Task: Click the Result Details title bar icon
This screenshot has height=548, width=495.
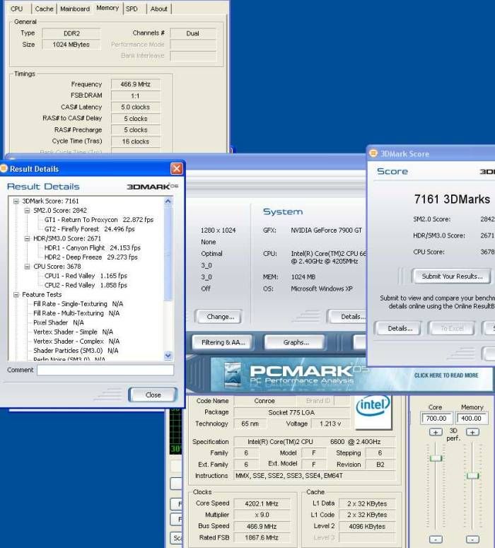Action: pos(4,169)
